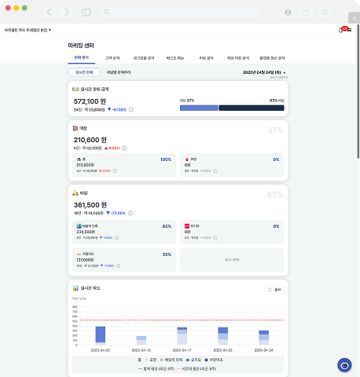Click the empty grey channel placeholder card
This screenshot has height=377, width=360.
(x=232, y=260)
